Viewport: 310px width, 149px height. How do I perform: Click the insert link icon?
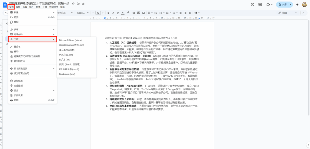click(134, 13)
